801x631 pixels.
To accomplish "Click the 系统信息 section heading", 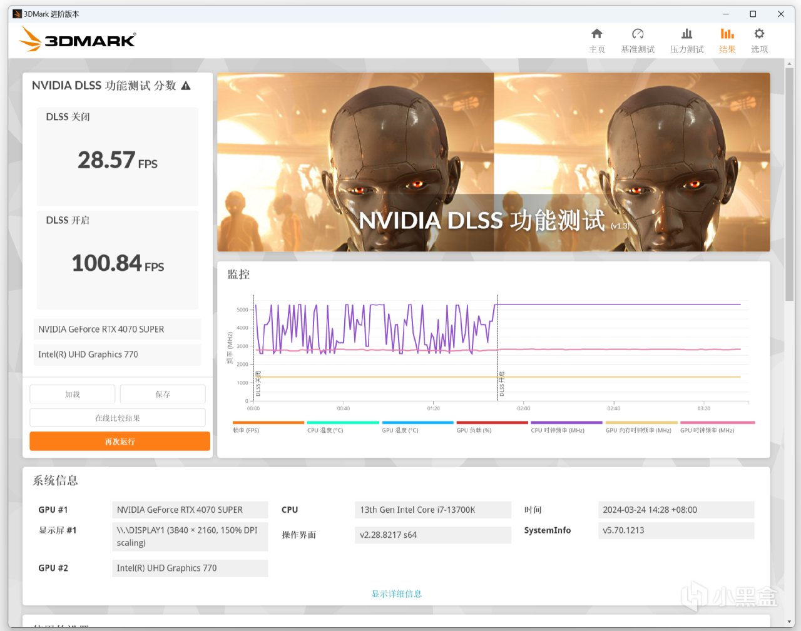I will 55,480.
